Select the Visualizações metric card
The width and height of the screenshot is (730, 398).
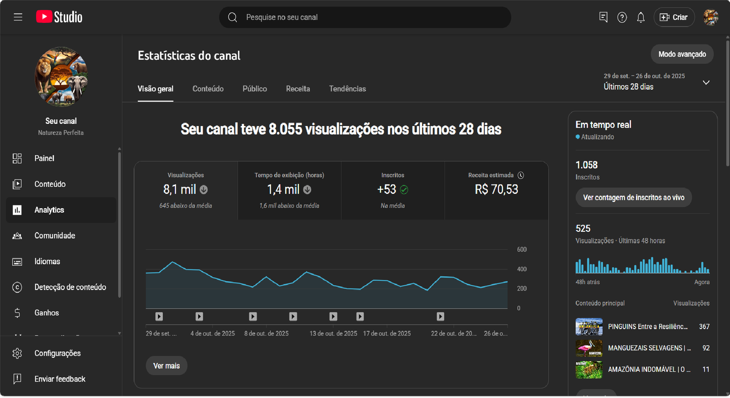(186, 190)
